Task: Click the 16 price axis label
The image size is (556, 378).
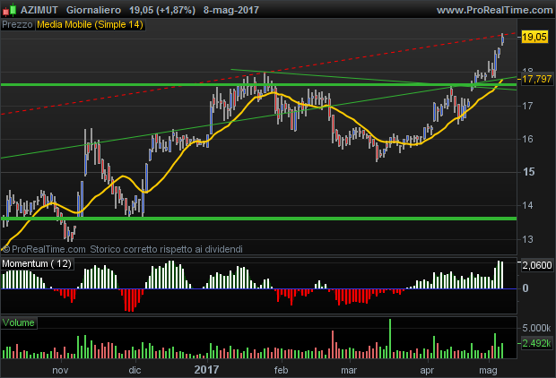Action: [x=527, y=139]
